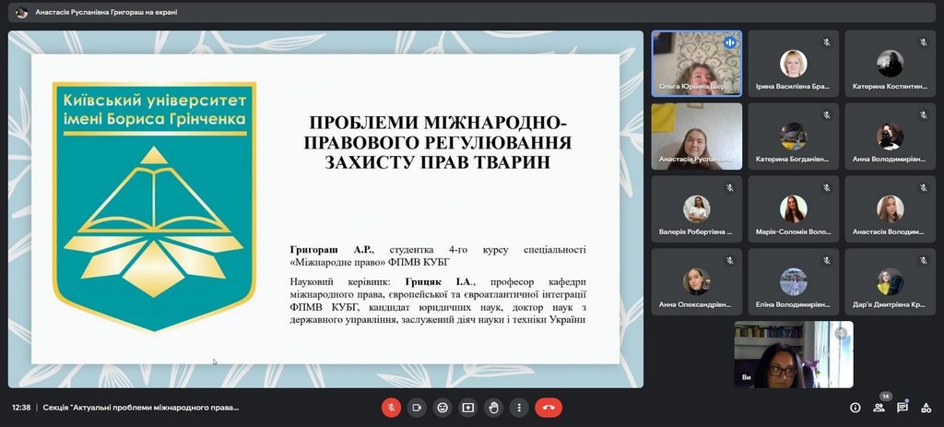Toggle the camera button
Screen dimensions: 944x427
417,407
